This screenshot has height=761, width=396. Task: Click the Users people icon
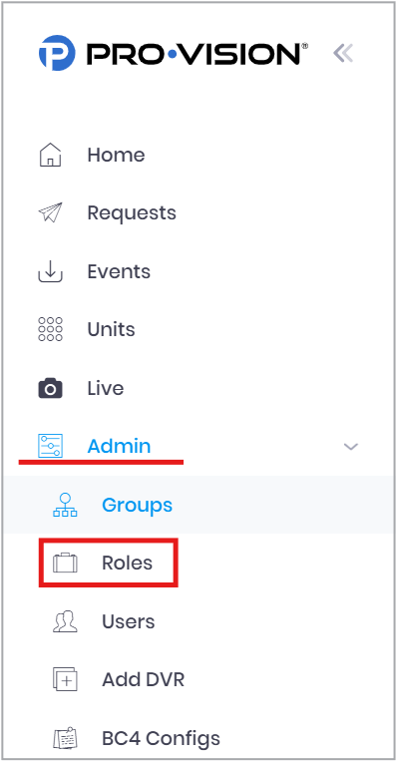coord(65,621)
